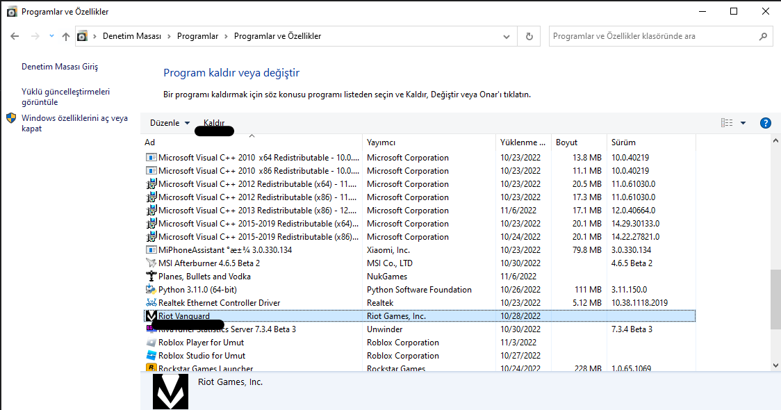The height and width of the screenshot is (410, 781).
Task: Select Visual C++ 2010 x86 Redistributable icon
Action: click(x=151, y=171)
